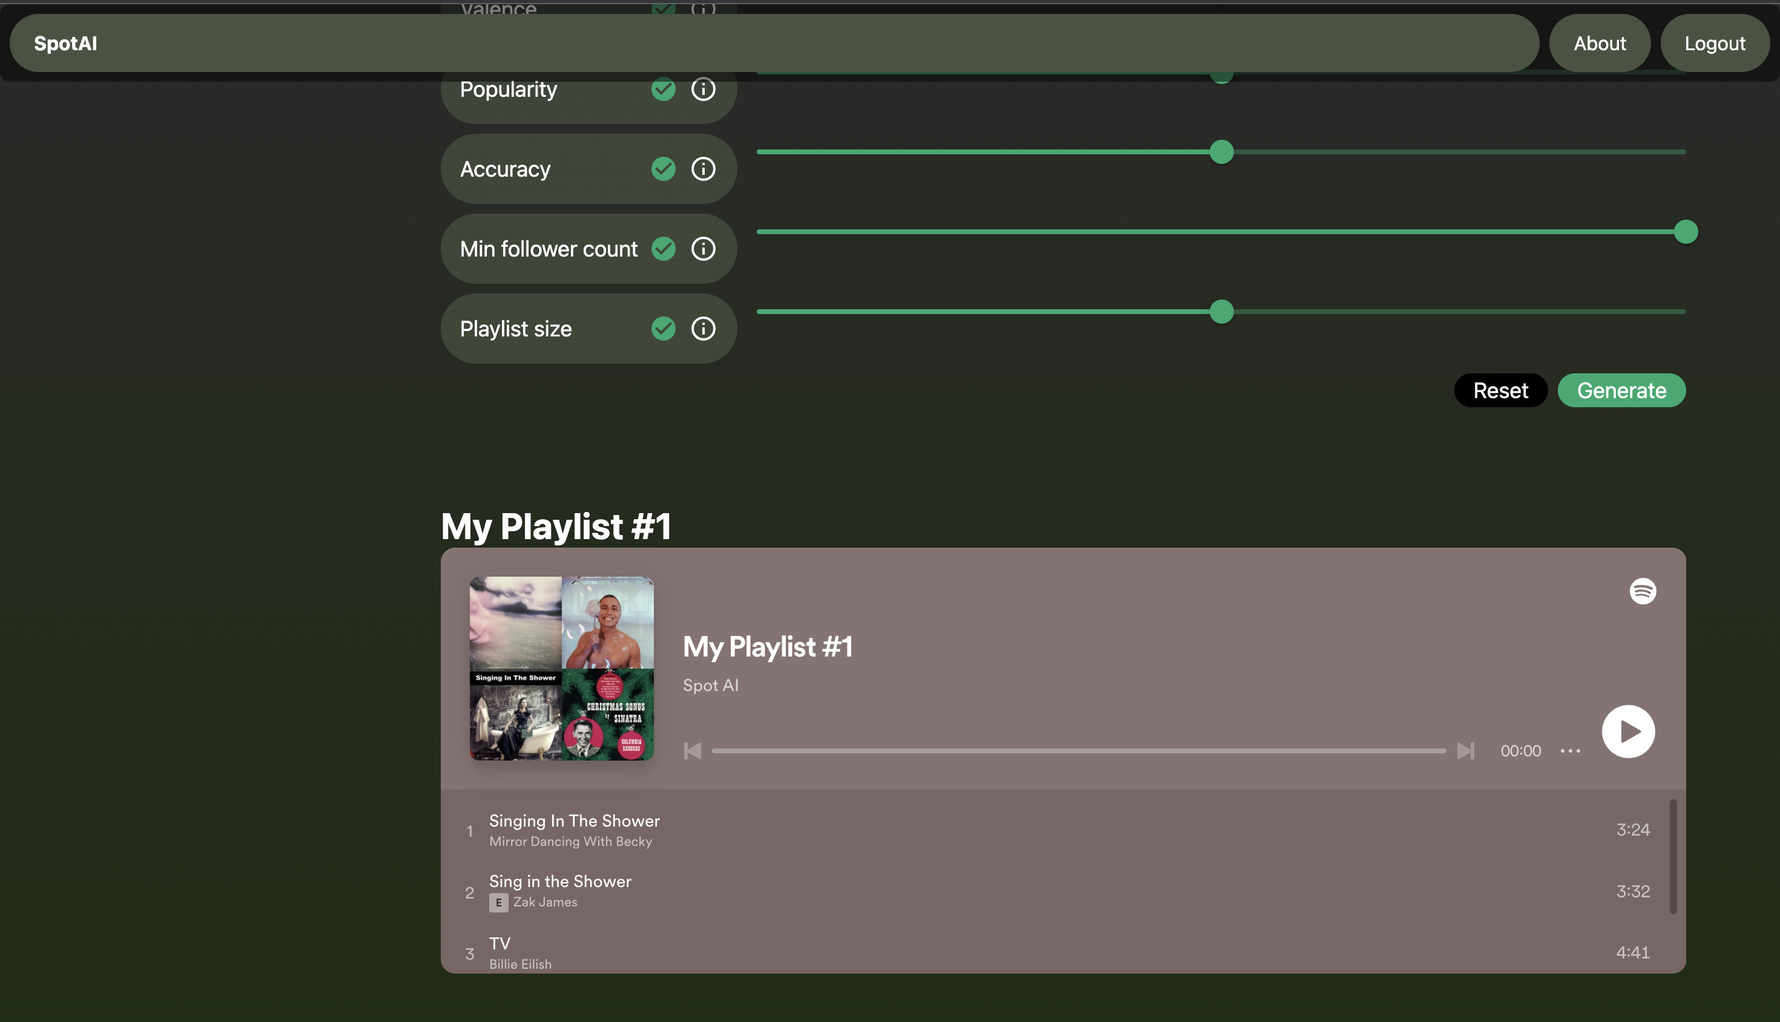Open Spotify logo in playlist embed
The width and height of the screenshot is (1780, 1022).
[1643, 591]
